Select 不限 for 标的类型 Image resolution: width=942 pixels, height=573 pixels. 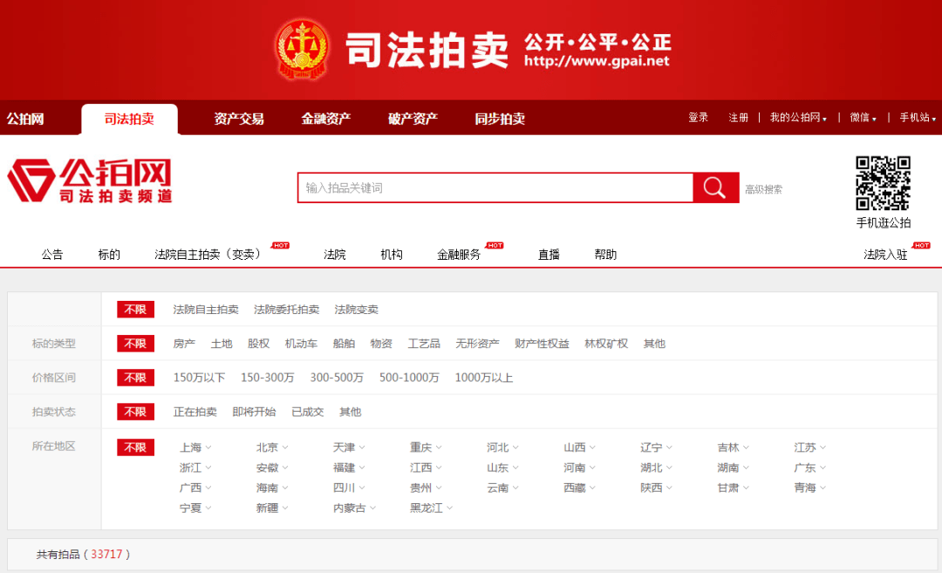pos(136,344)
